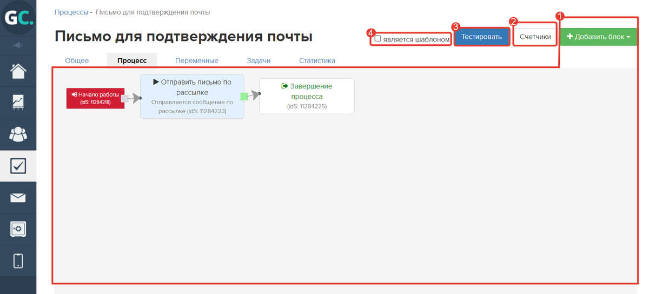Click the green output connector of the mailing block
The height and width of the screenshot is (294, 649).
point(244,96)
